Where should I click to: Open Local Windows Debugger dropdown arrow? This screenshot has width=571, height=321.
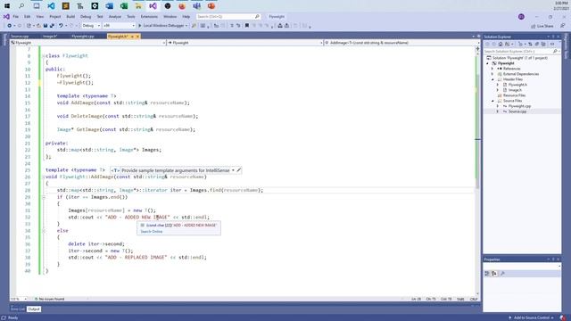tap(186, 26)
